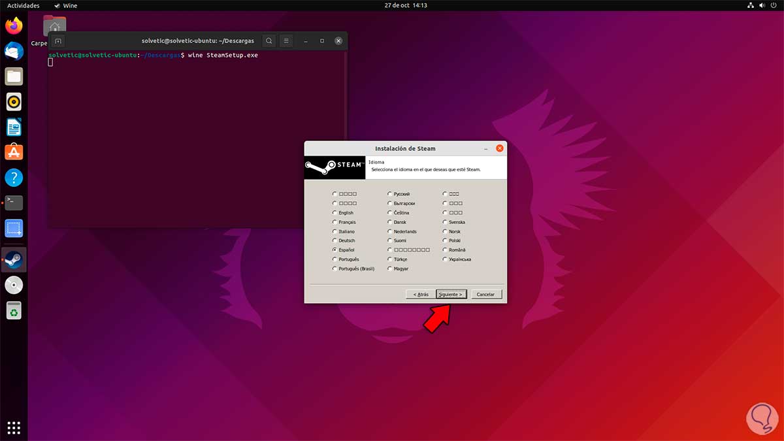Screen dimensions: 784x441
Task: Open Thunderbird mail from the dock
Action: pyautogui.click(x=13, y=51)
